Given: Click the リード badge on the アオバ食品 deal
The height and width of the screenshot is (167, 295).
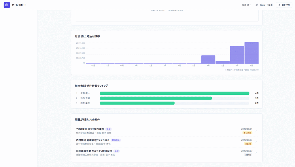Looking at the screenshot, I should (108, 129).
